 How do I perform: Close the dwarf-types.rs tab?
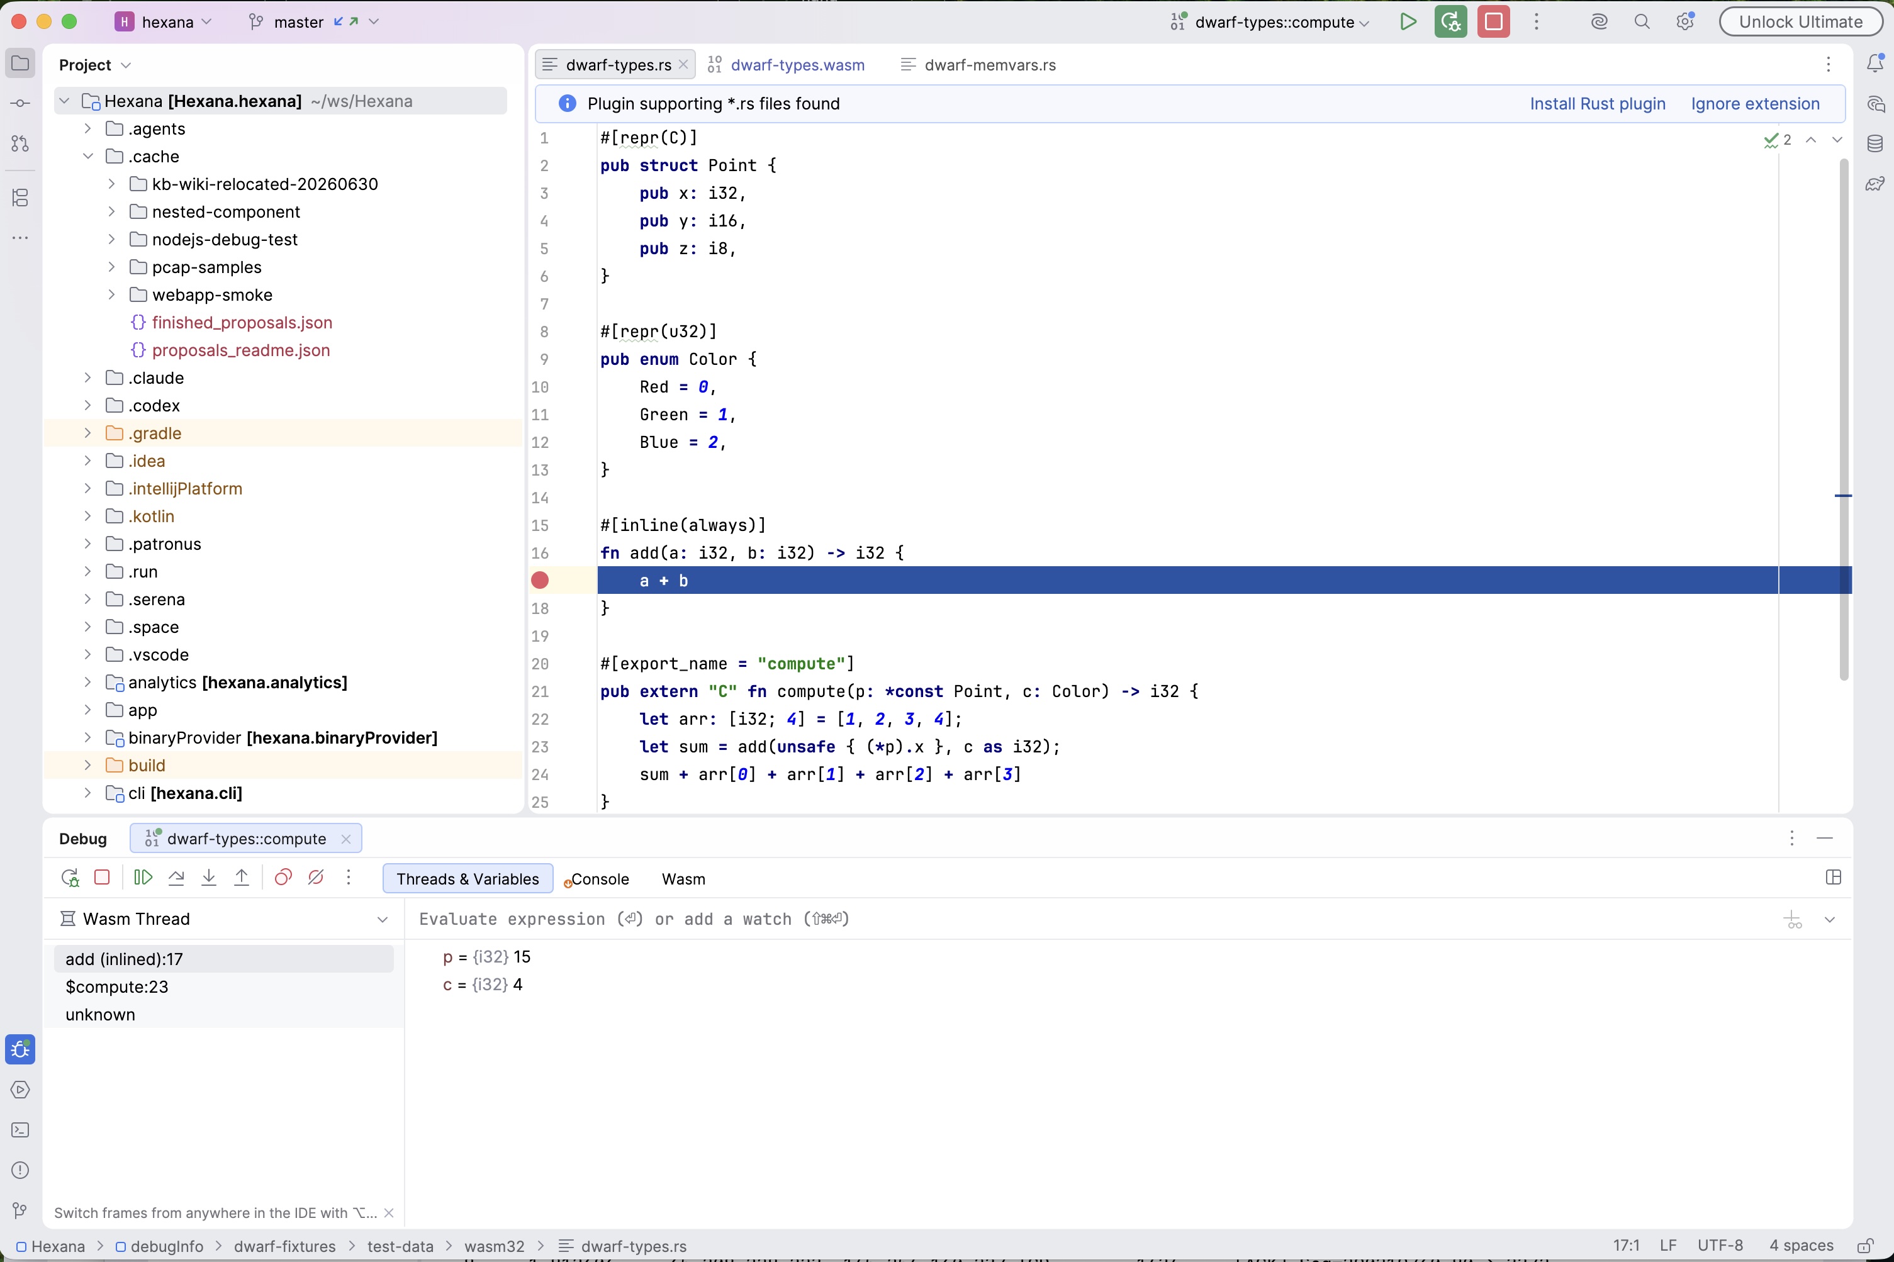(x=683, y=64)
